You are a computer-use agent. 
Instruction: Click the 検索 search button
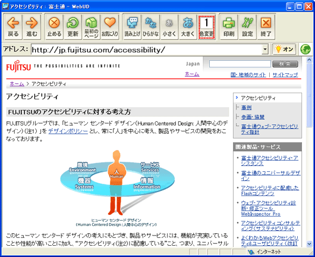285,64
